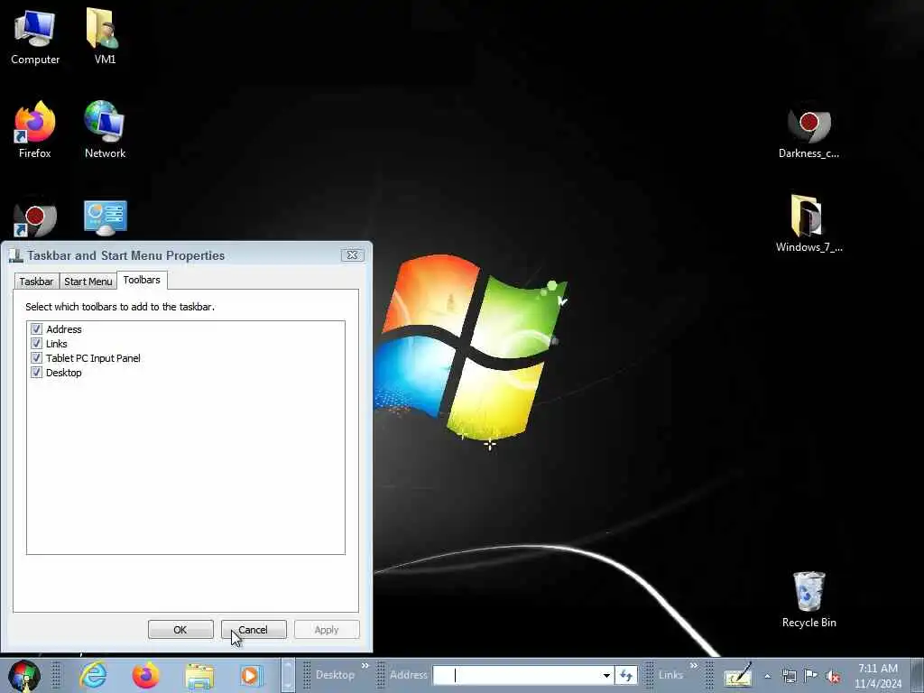Click the Address toolbar label
This screenshot has height=693, width=924.
(408, 675)
